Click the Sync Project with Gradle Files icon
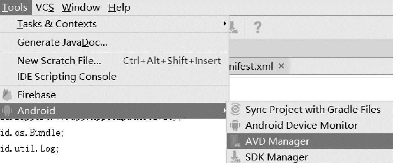Screen dimensions: 393x163 coord(235,109)
